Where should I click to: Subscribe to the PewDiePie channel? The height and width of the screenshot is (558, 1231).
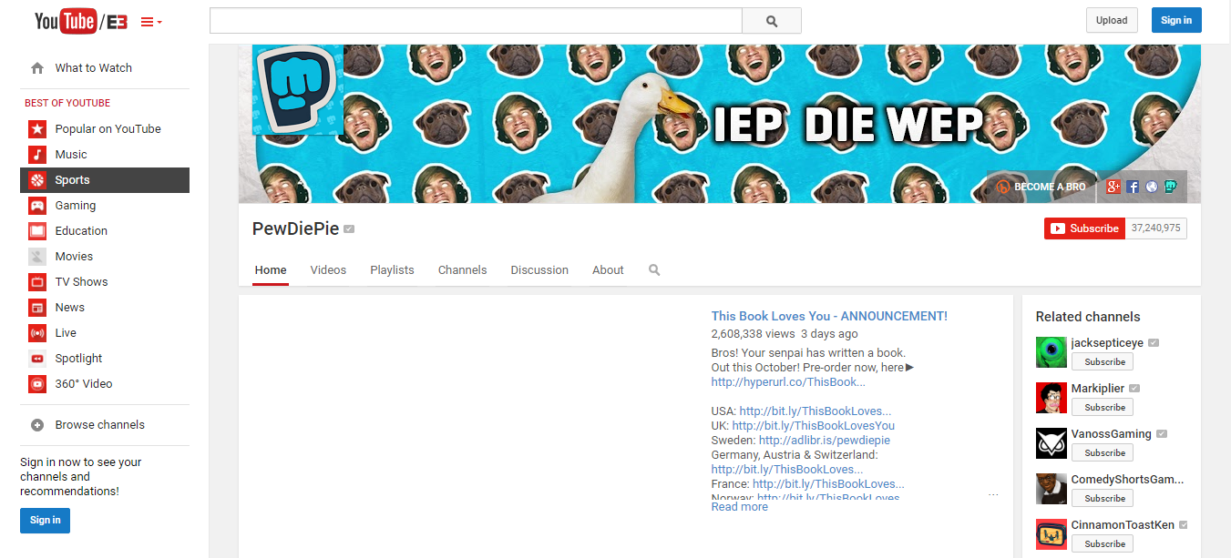1085,228
